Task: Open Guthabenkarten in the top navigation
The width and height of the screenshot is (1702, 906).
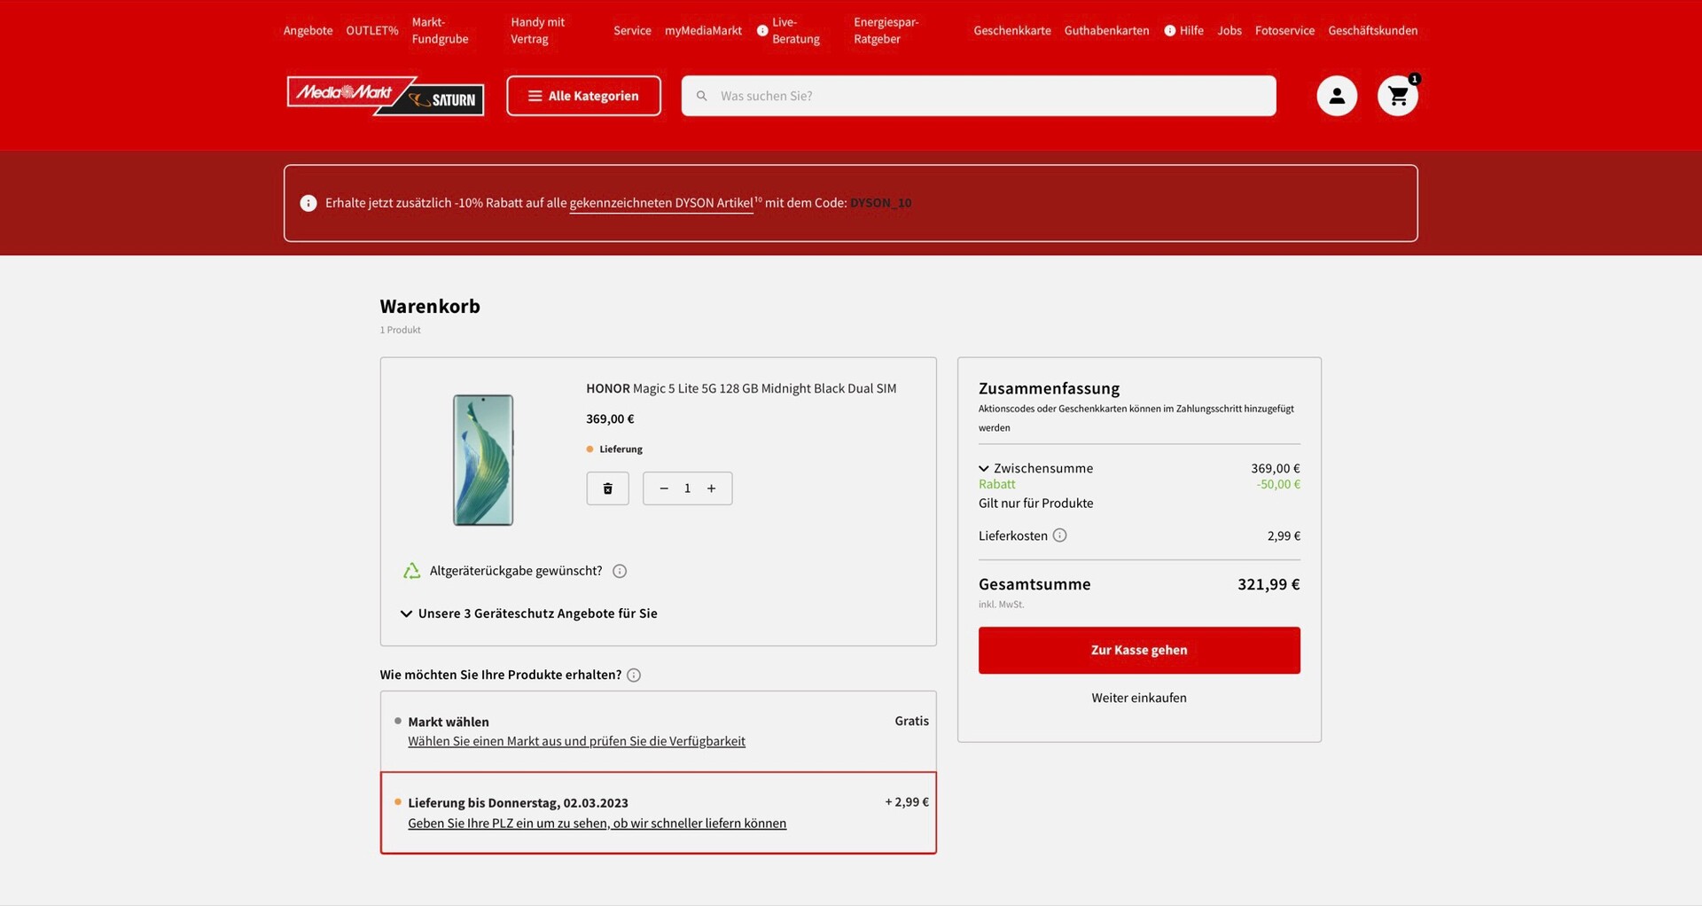Action: coord(1107,30)
